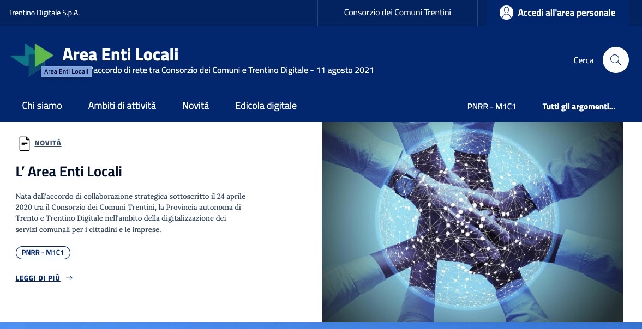The width and height of the screenshot is (642, 329).
Task: Click the arrow next to Leggi di più
Action: click(x=69, y=278)
